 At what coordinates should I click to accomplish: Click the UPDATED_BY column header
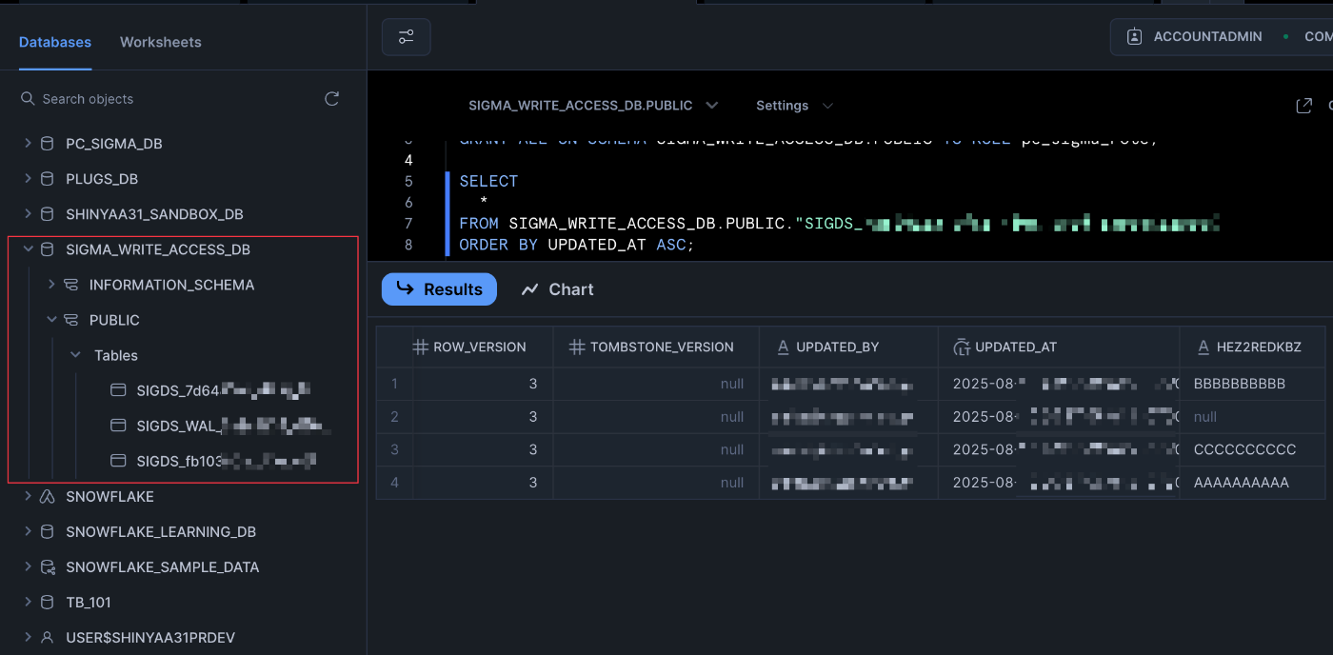click(848, 347)
